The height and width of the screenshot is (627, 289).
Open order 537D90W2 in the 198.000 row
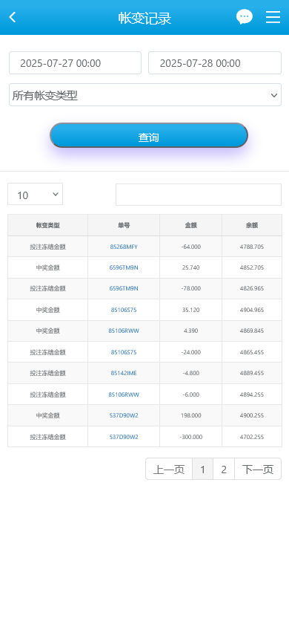point(124,415)
